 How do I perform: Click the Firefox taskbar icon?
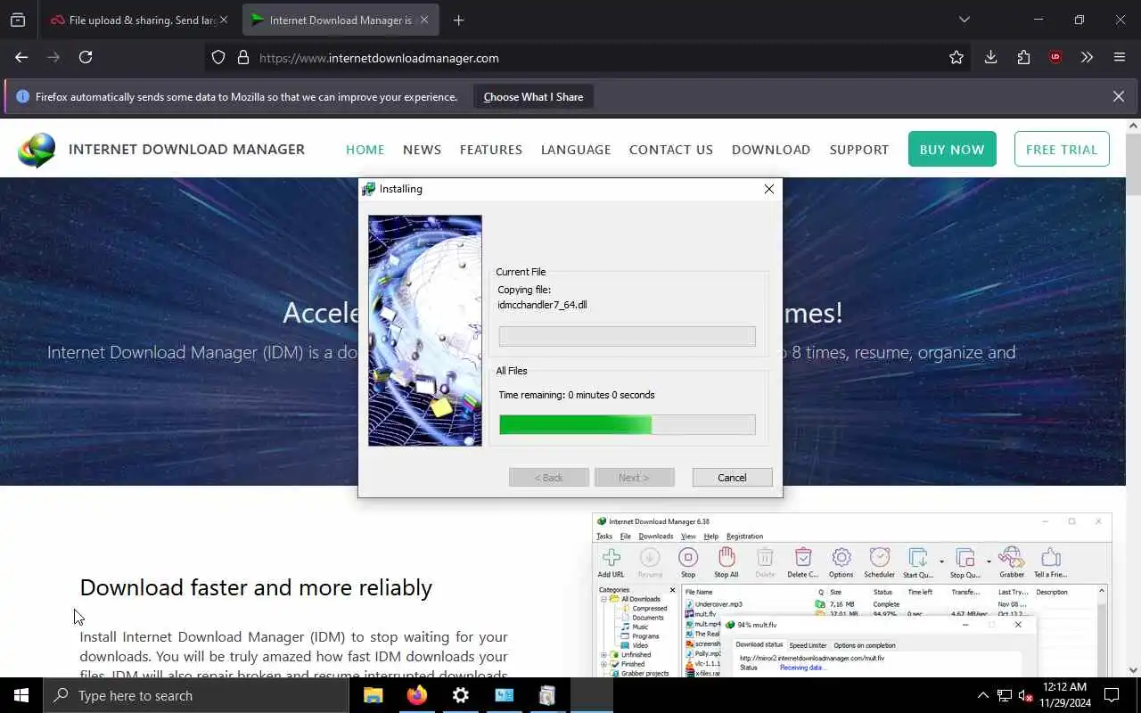tap(417, 695)
